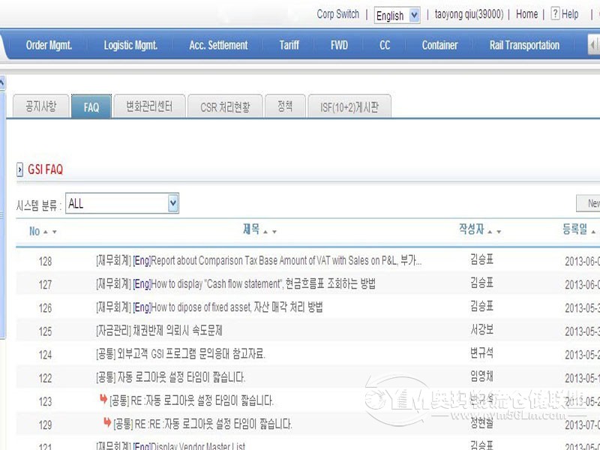Screen dimensions: 600x450
Task: Click the No column header
Action: click(x=34, y=231)
